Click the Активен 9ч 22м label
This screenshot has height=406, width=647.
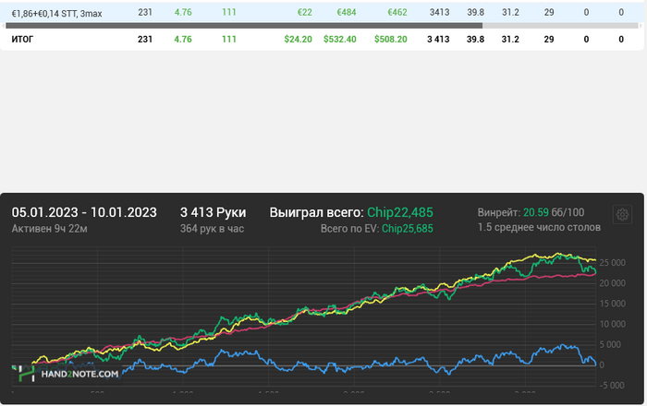coord(49,229)
